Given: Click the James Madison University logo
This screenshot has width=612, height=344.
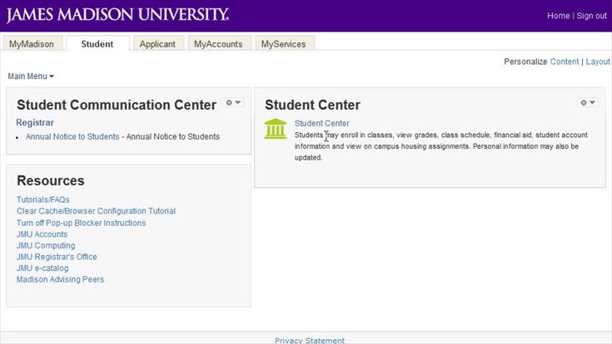Looking at the screenshot, I should (117, 15).
